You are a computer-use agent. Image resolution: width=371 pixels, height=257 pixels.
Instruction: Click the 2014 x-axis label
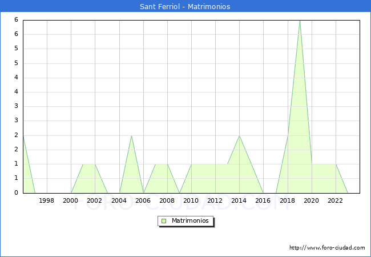(x=239, y=200)
